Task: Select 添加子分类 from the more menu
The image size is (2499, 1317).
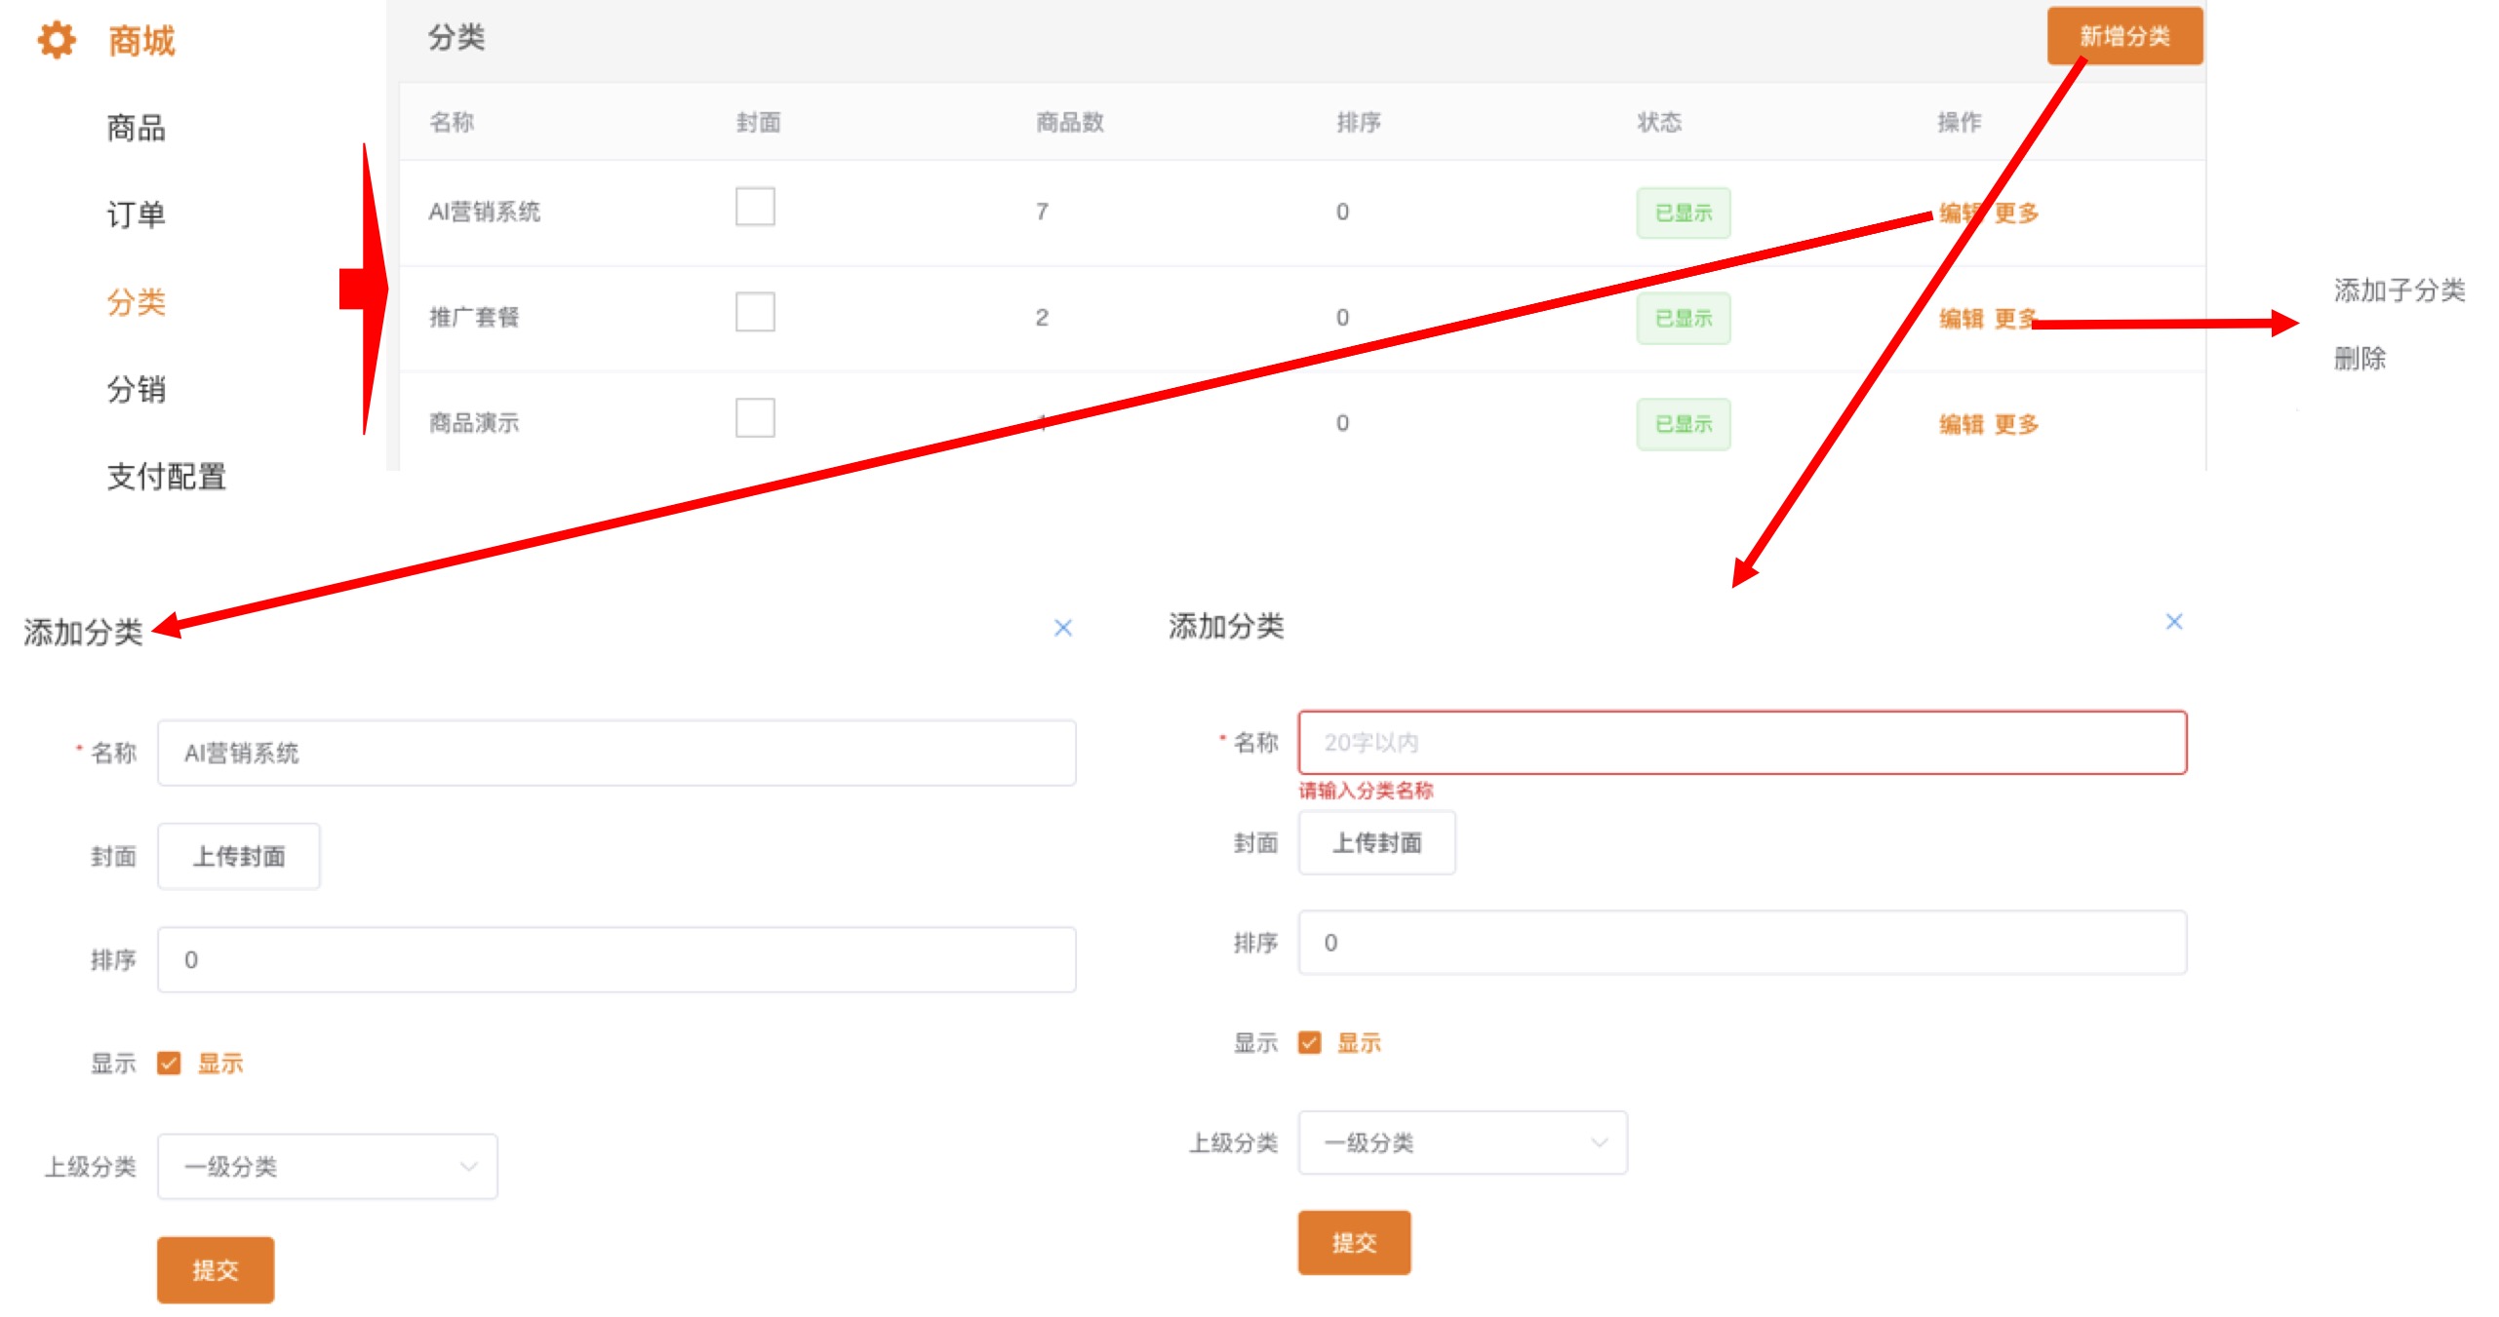Action: pos(2399,291)
